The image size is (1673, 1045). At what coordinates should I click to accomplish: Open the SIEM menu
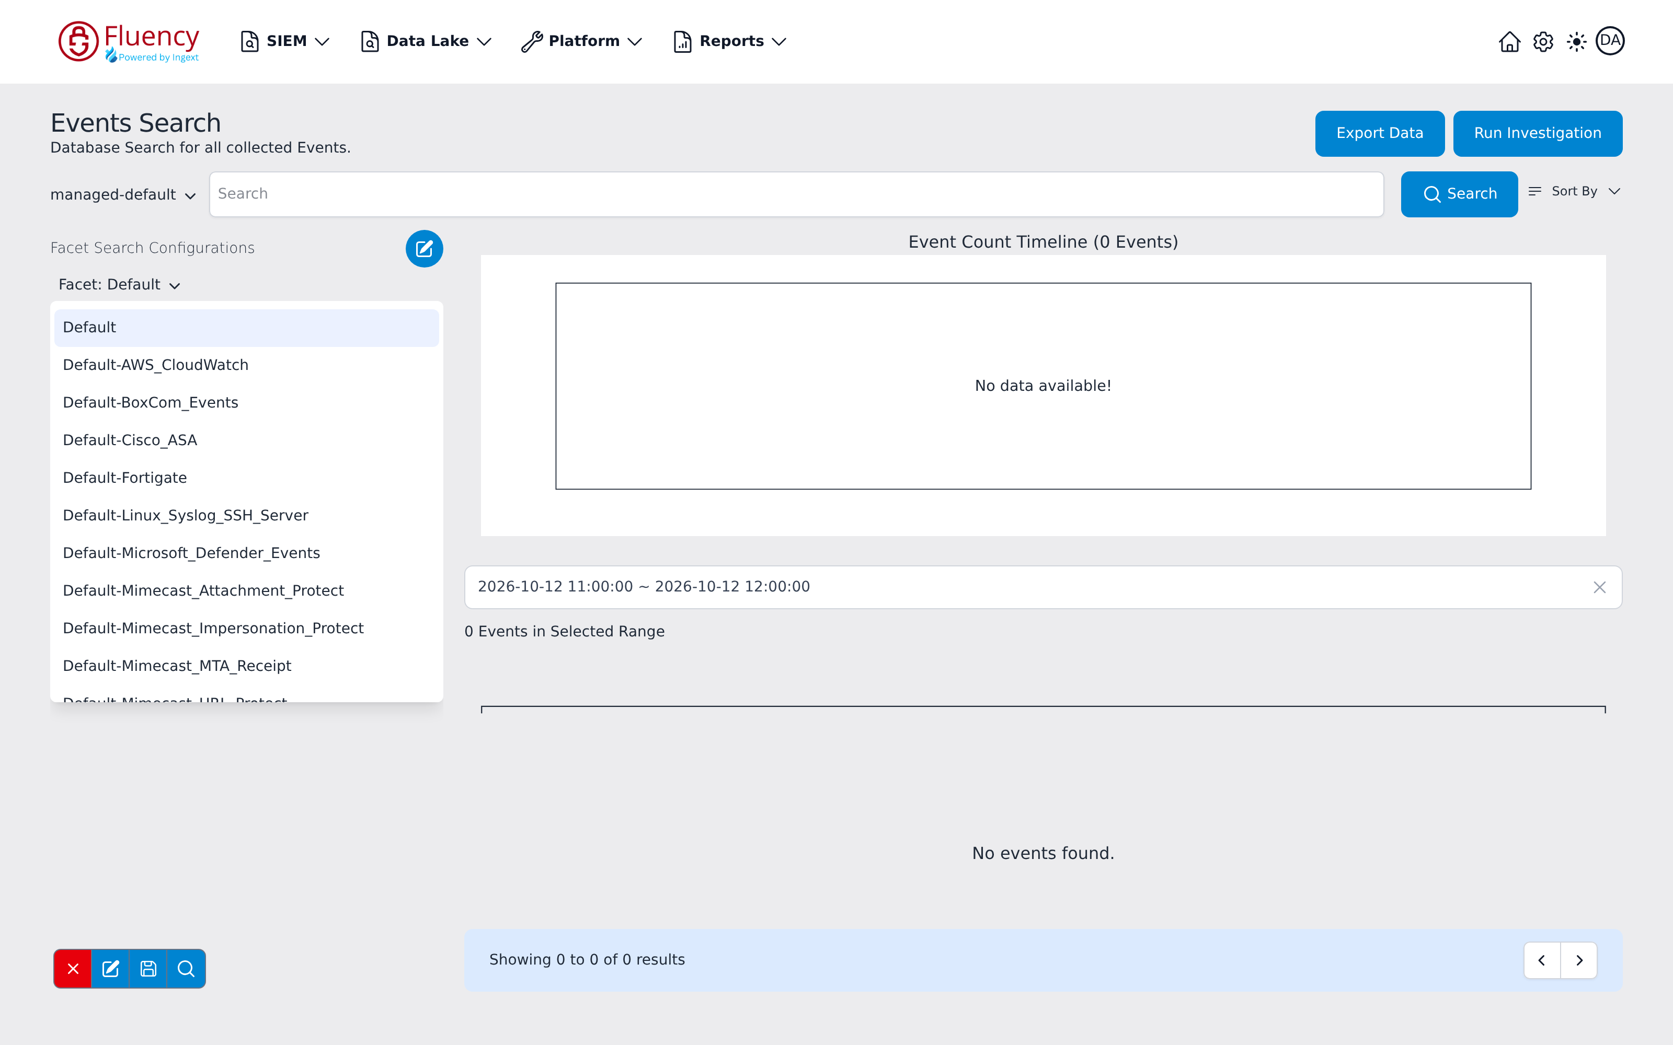click(x=285, y=41)
